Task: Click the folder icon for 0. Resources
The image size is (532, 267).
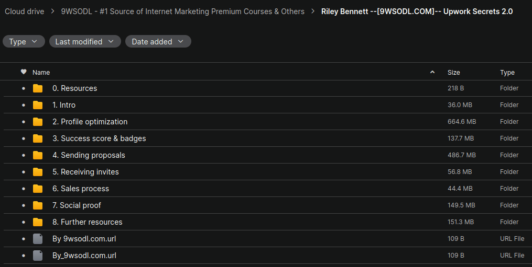Action: coord(38,88)
